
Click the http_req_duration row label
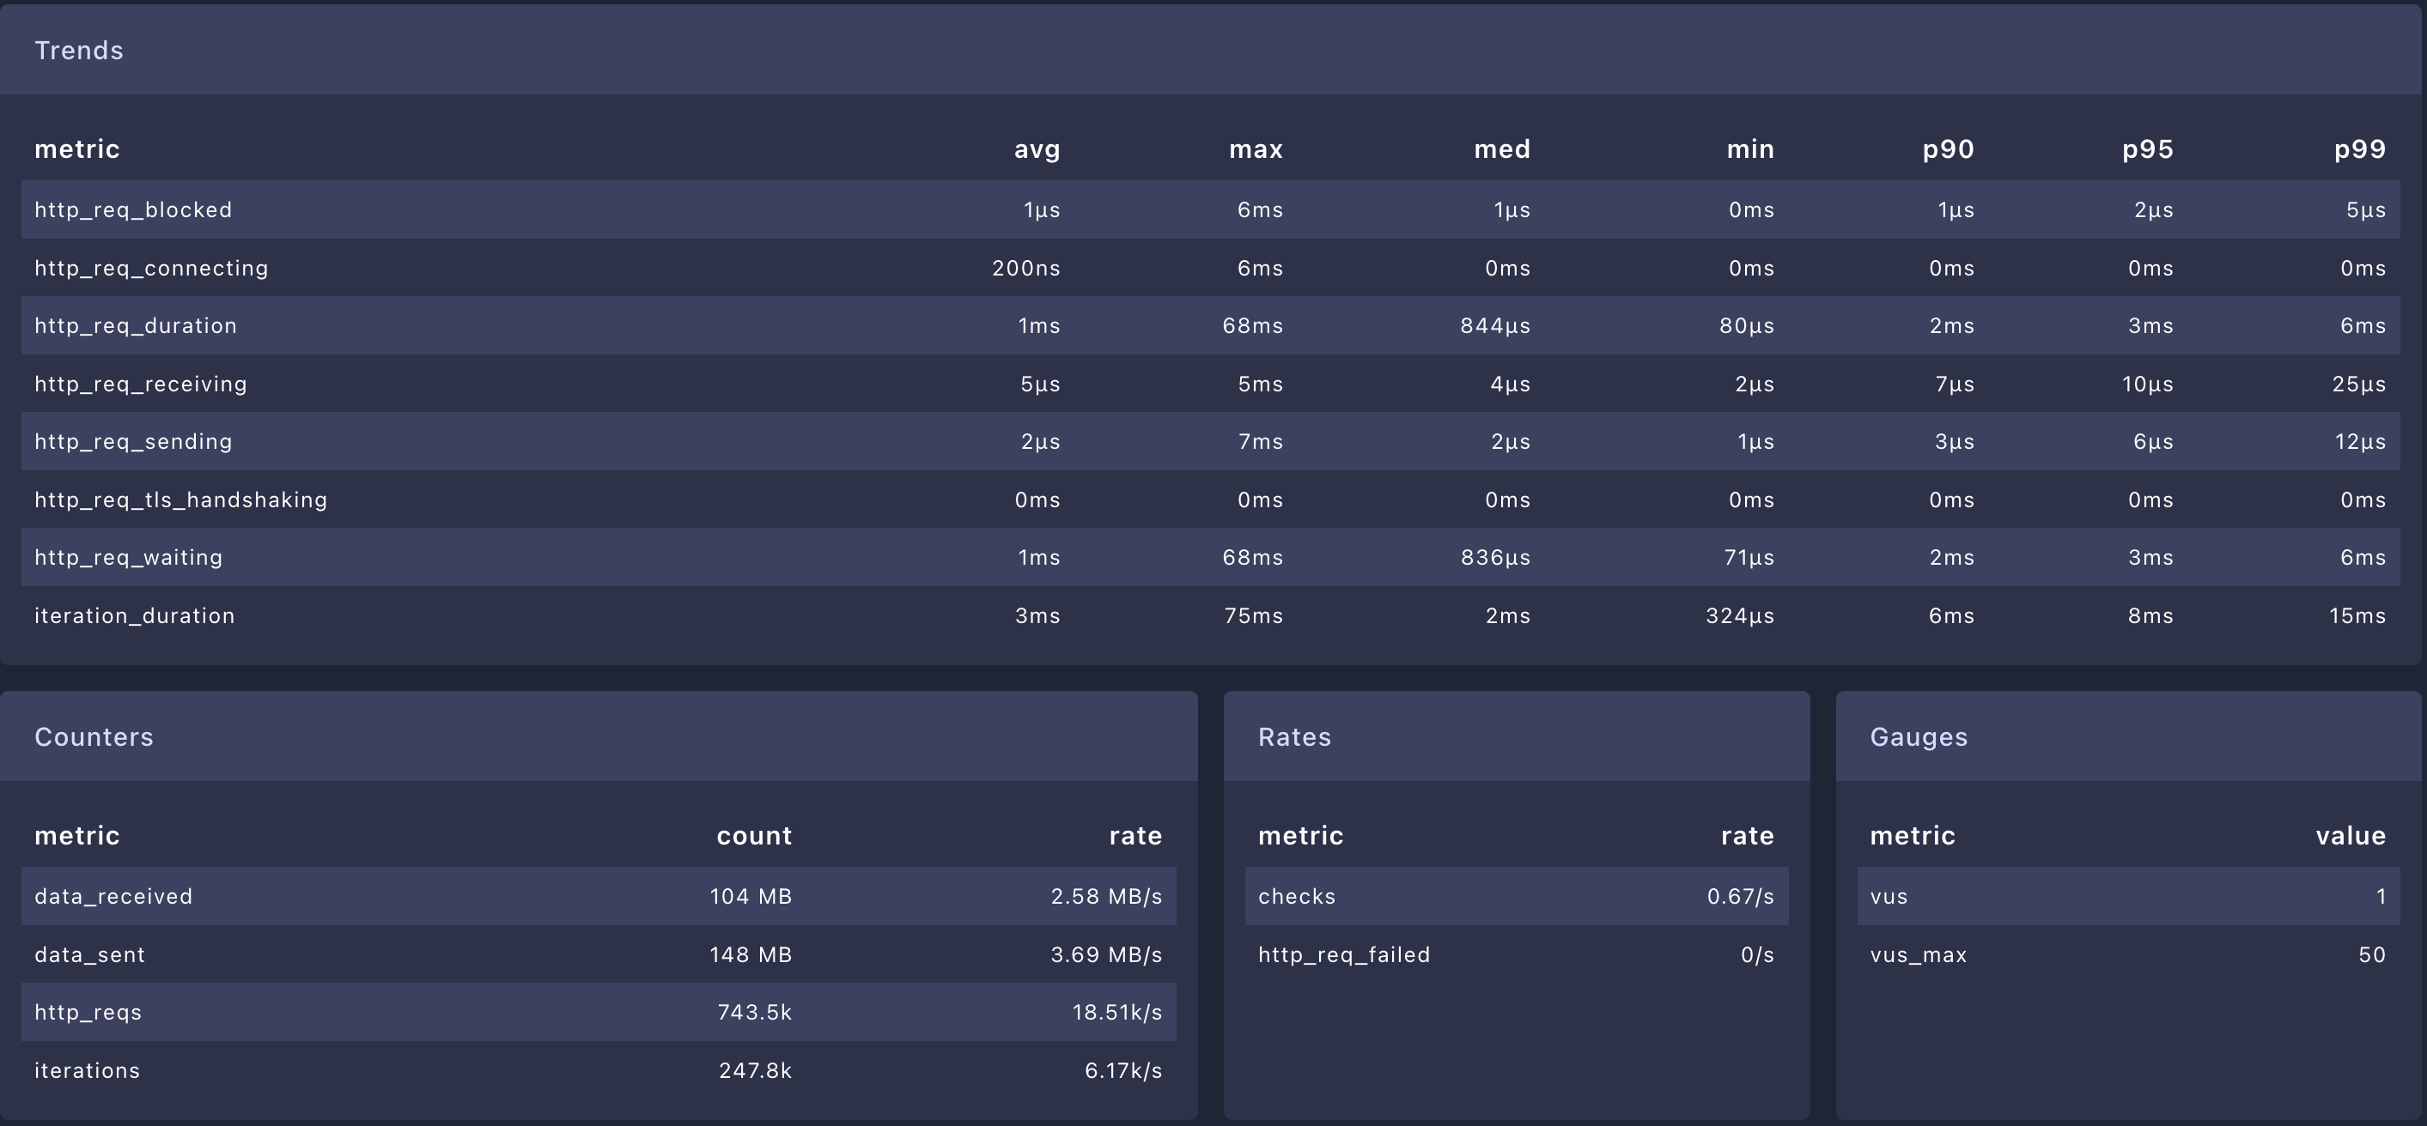coord(136,326)
